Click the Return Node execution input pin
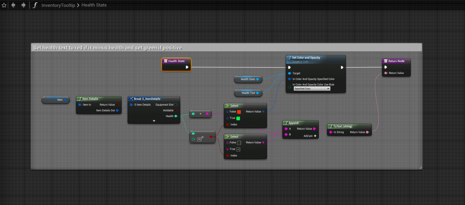The height and width of the screenshot is (205, 465). coord(386,67)
